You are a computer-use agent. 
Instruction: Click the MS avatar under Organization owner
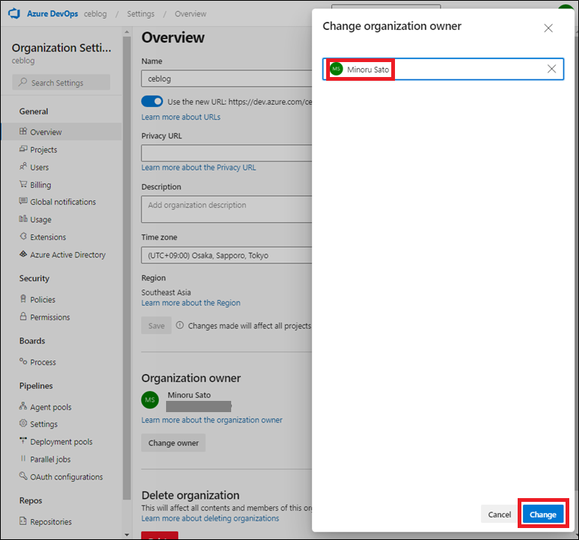click(x=150, y=399)
